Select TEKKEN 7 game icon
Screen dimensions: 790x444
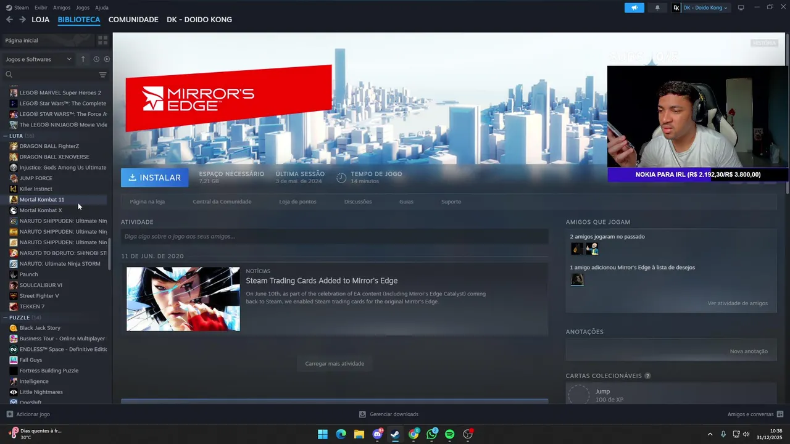[x=14, y=306]
